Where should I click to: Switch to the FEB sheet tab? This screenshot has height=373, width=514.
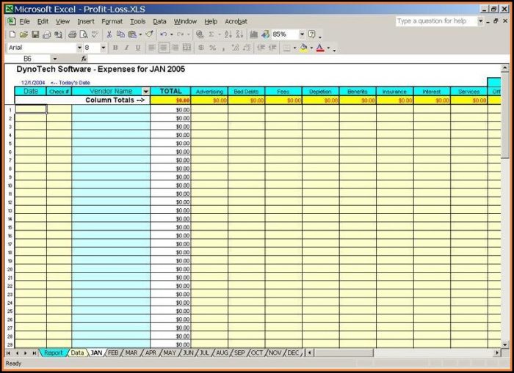(x=113, y=352)
